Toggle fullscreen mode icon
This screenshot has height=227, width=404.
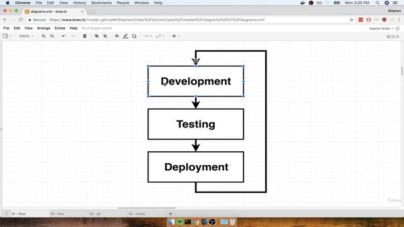(388, 37)
